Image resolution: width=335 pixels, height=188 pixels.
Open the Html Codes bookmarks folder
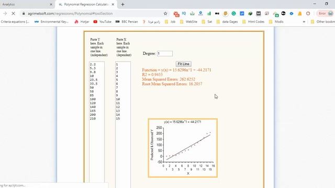pyautogui.click(x=253, y=22)
